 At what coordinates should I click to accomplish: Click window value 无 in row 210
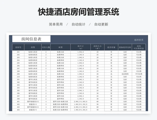[111, 77]
